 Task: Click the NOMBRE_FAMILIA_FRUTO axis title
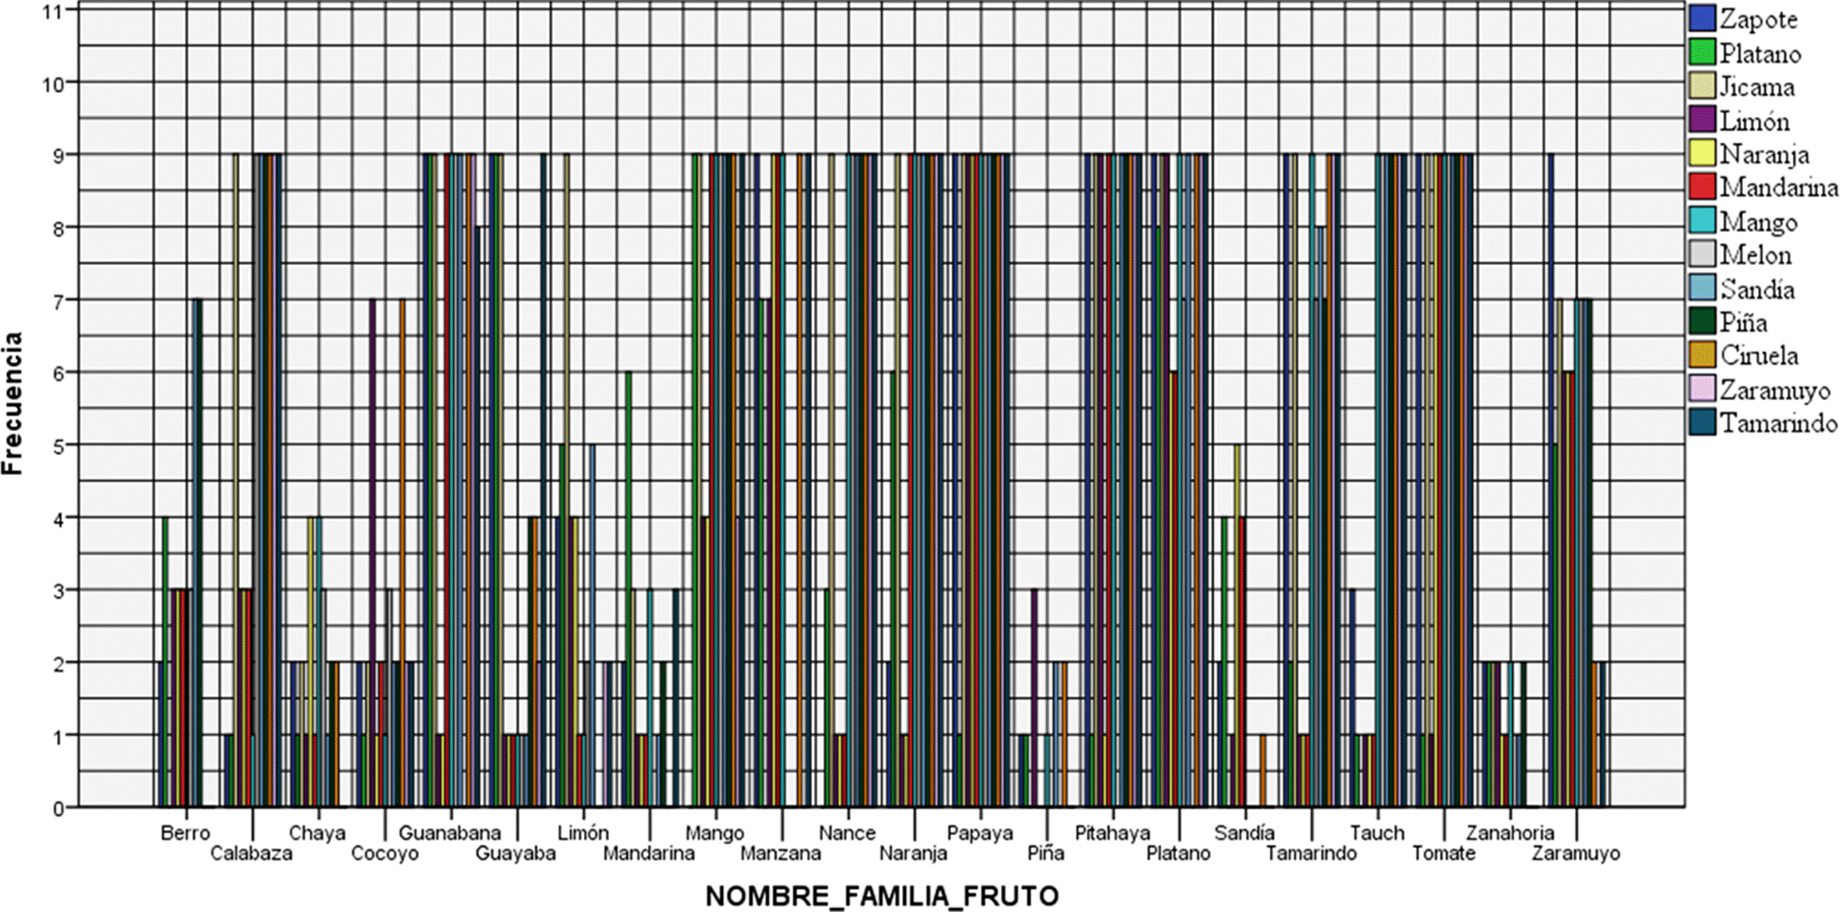[881, 895]
